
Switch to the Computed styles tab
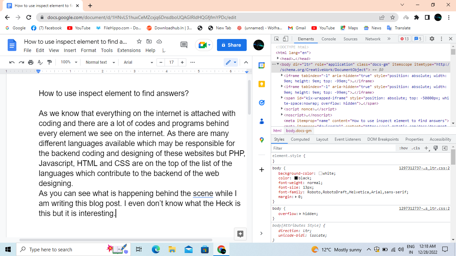coord(300,139)
